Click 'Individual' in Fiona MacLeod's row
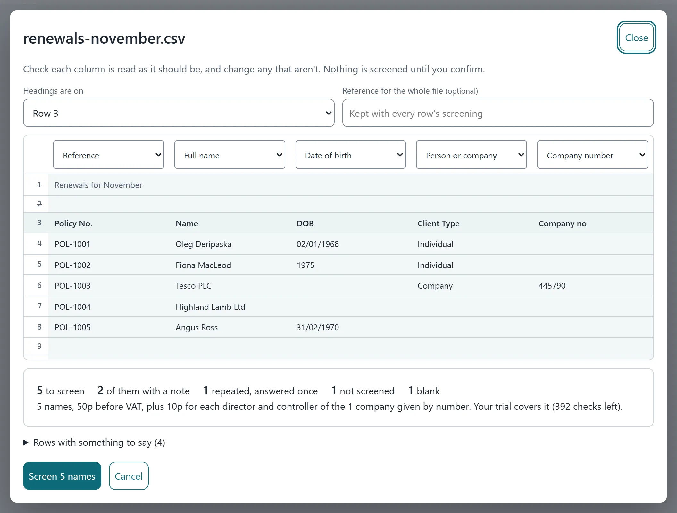677x513 pixels. (x=435, y=265)
